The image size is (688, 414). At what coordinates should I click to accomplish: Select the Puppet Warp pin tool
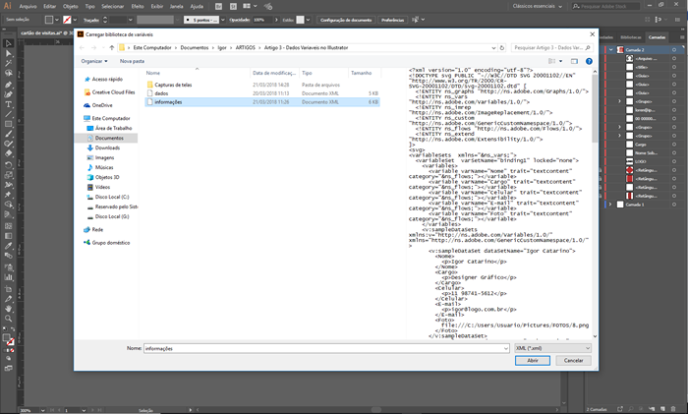pyautogui.click(x=8, y=195)
